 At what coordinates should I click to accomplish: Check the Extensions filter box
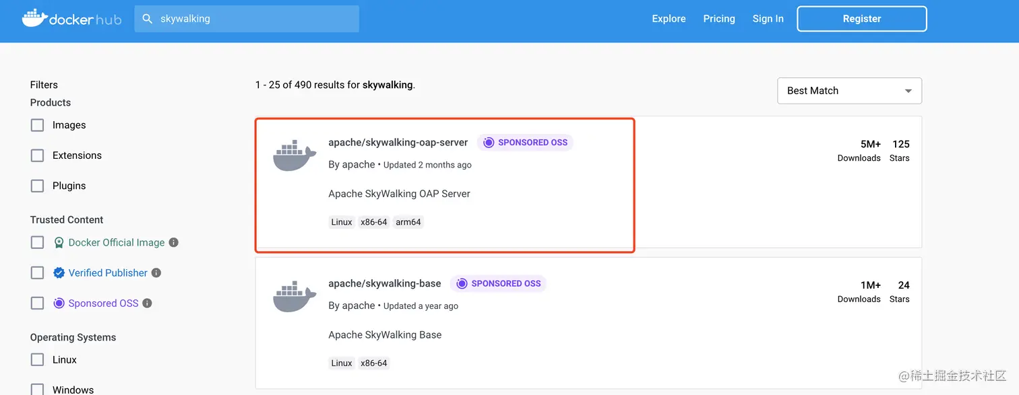click(38, 155)
